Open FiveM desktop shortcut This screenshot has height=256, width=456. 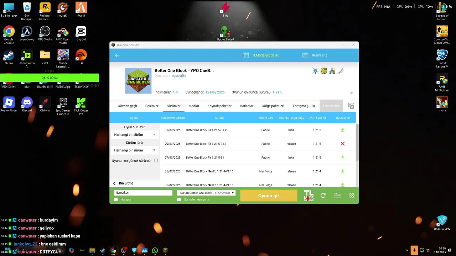point(81,10)
